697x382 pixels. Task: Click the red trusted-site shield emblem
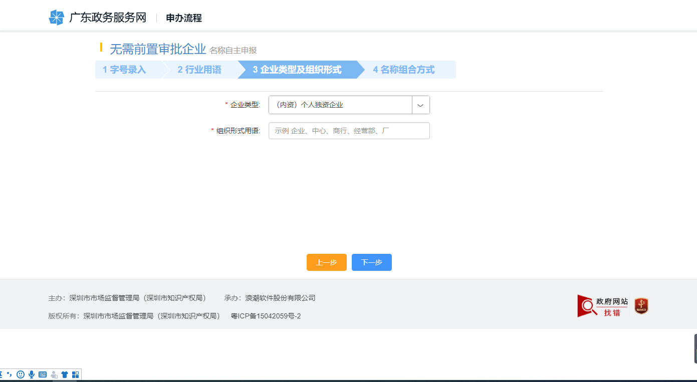(640, 305)
